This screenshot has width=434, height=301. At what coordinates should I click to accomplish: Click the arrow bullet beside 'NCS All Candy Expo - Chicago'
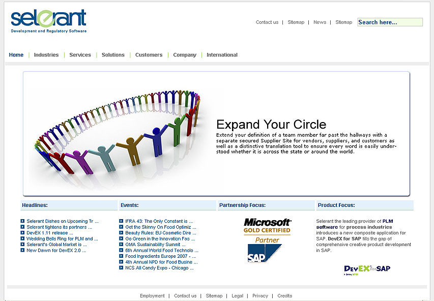[122, 267]
